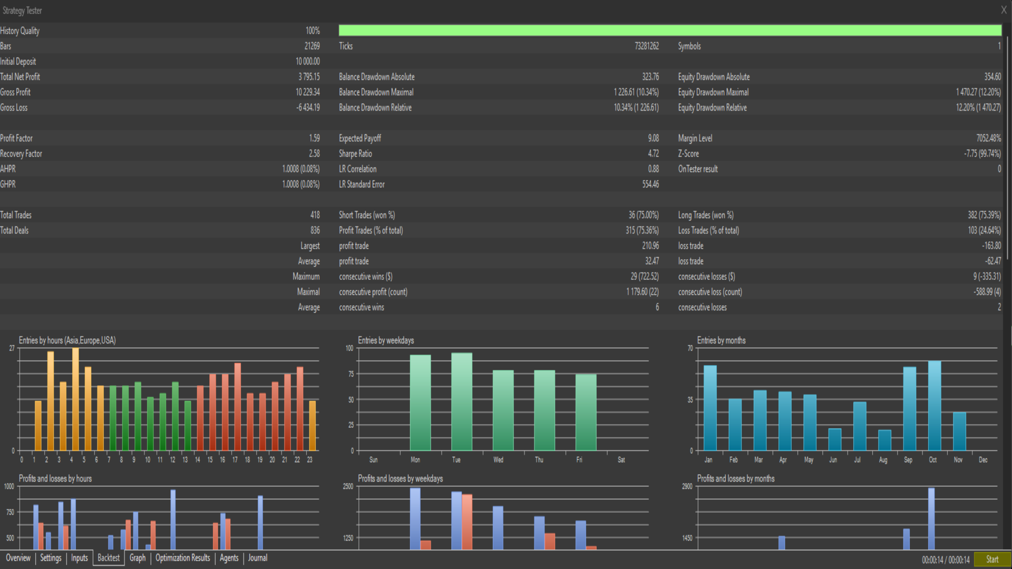Screen dimensions: 1012x569
Task: Click the October bar in the months entries chart
Action: (x=934, y=406)
